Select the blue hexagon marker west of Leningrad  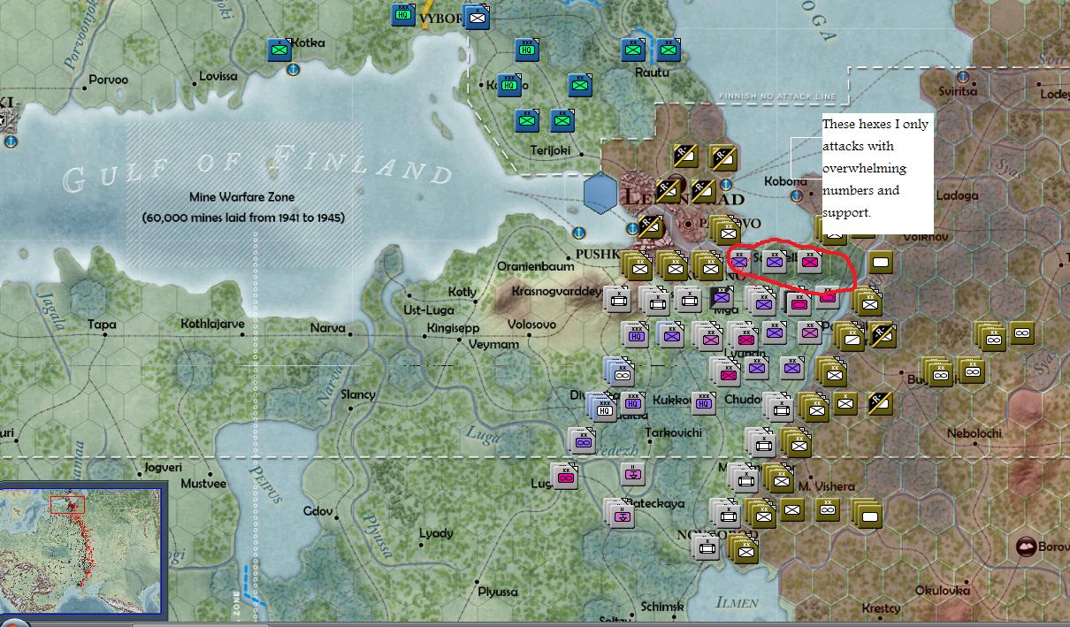click(601, 194)
